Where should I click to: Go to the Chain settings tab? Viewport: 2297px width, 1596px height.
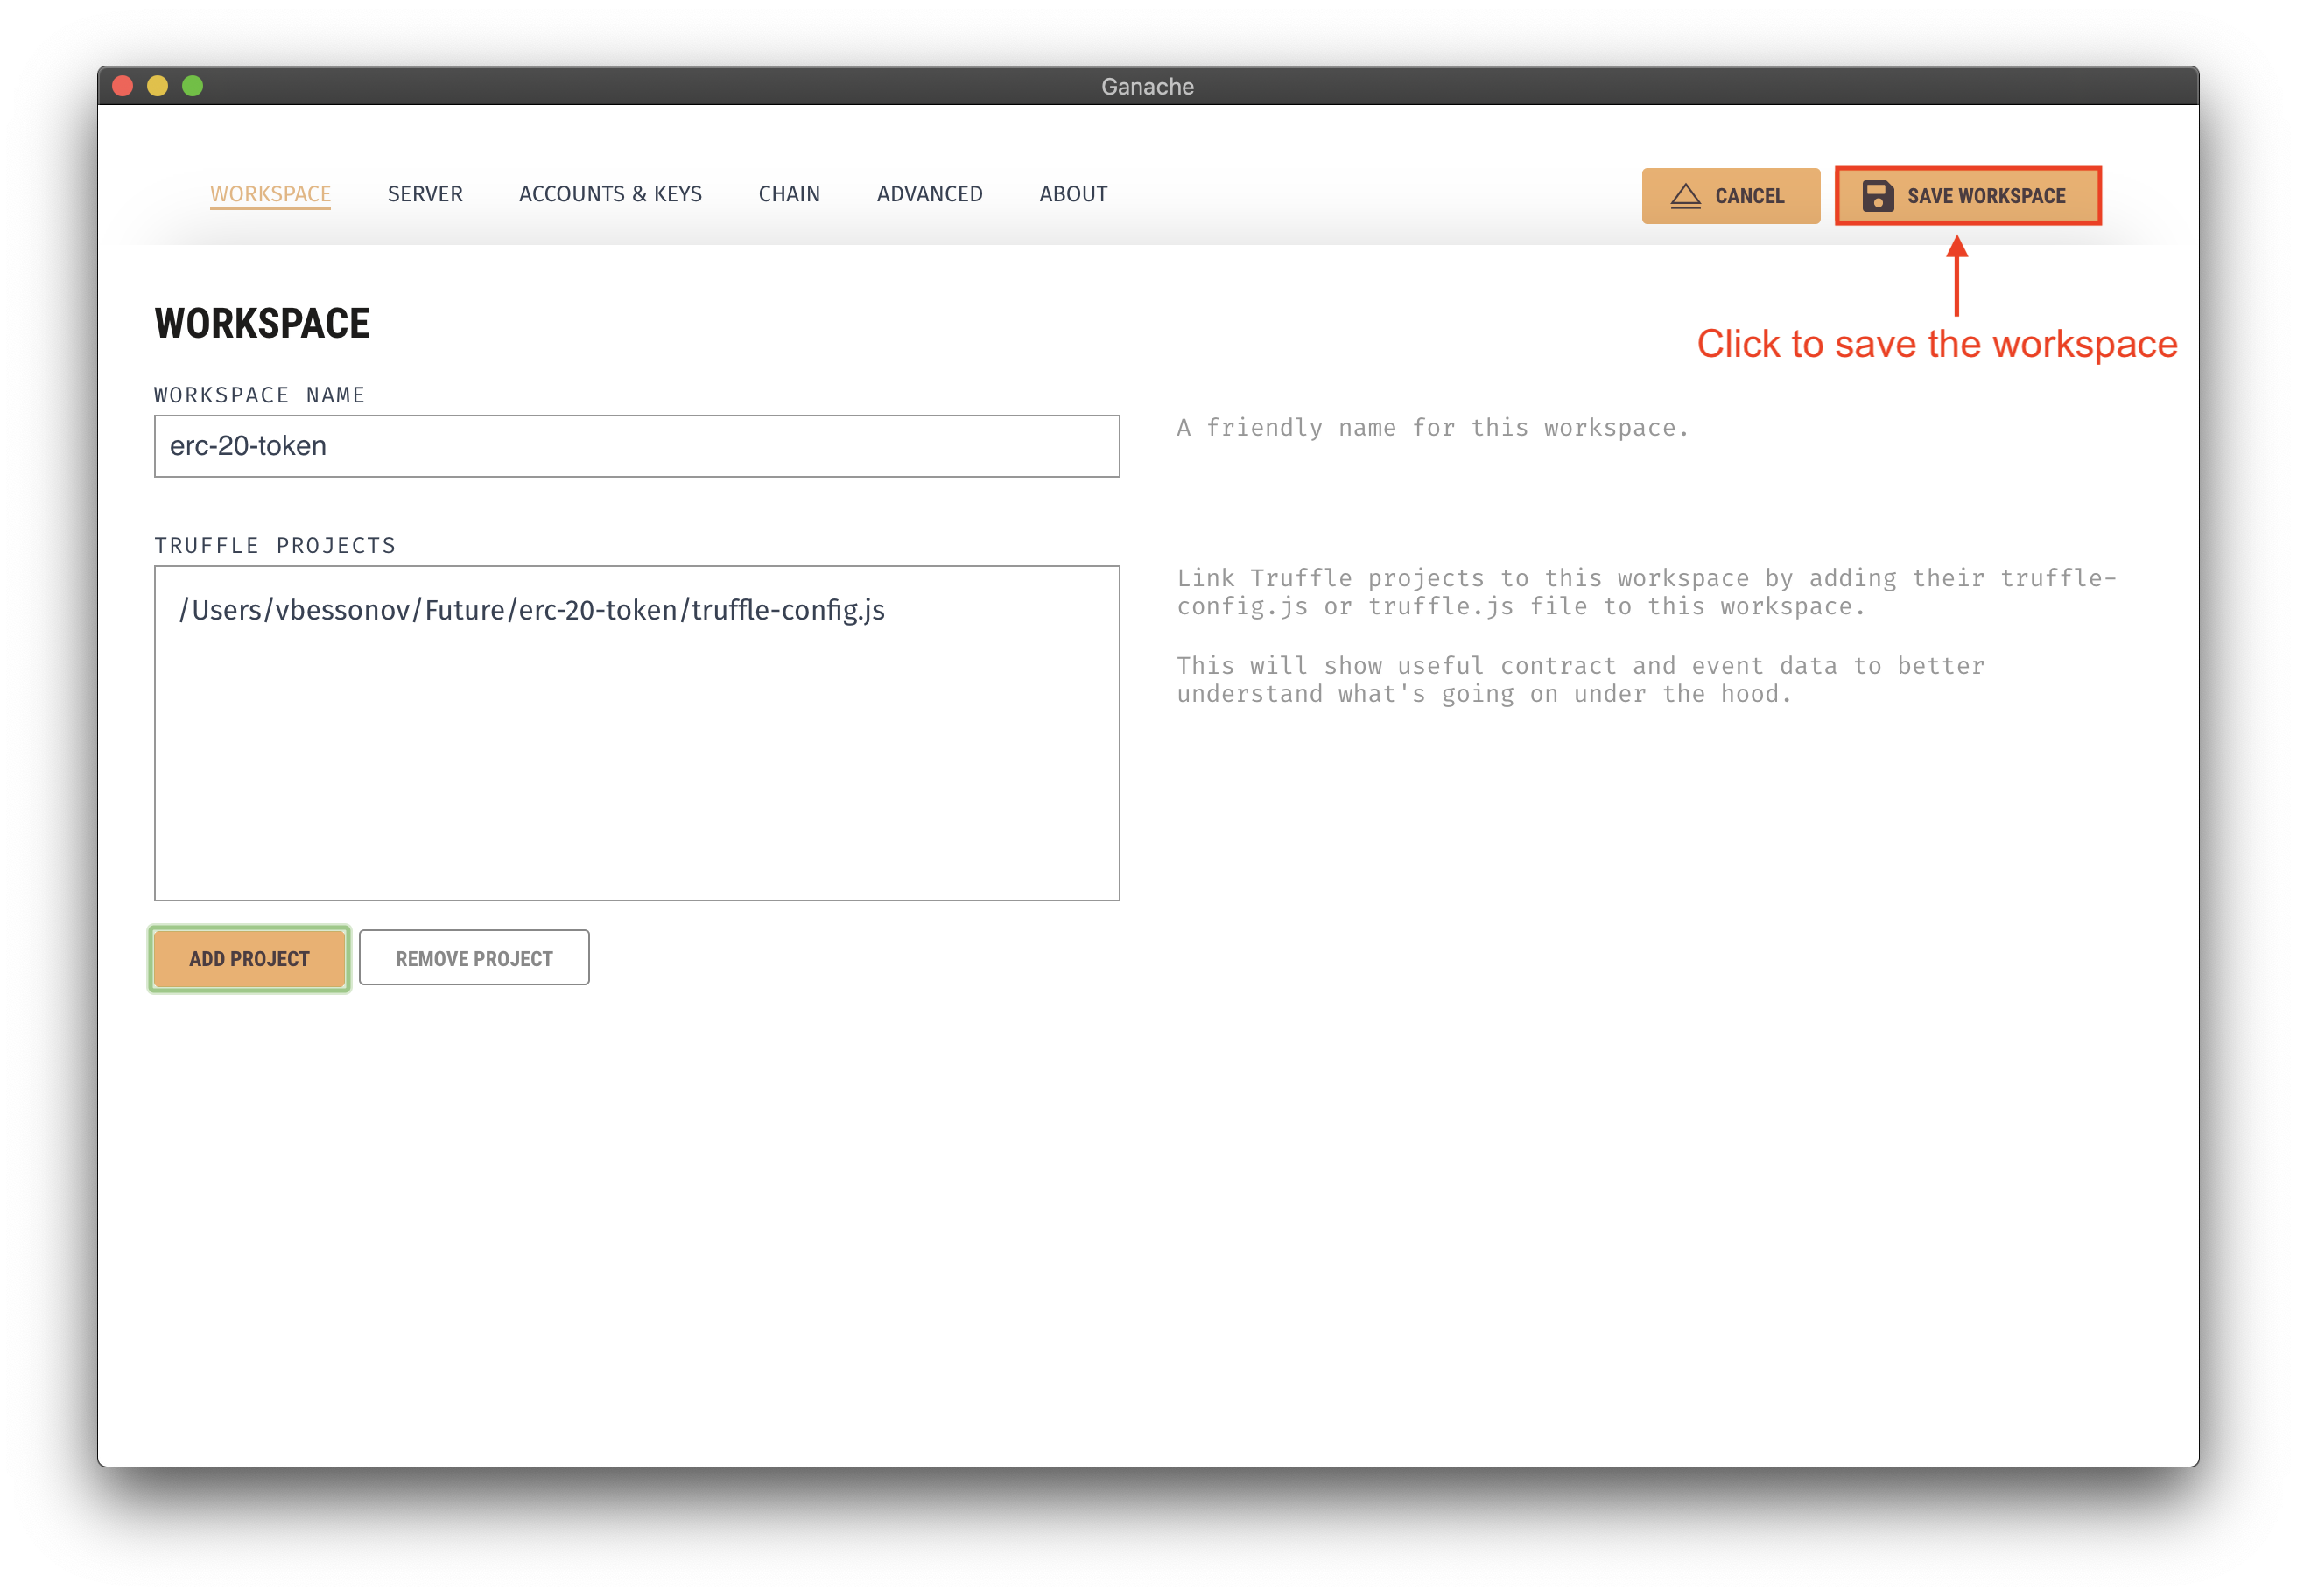[x=790, y=194]
